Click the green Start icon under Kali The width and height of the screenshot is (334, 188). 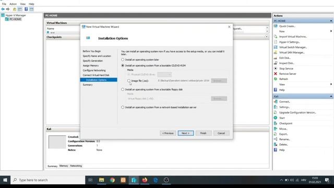click(276, 118)
